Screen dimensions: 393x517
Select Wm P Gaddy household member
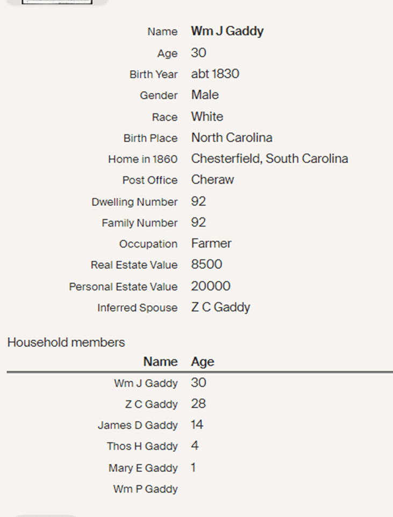point(145,489)
